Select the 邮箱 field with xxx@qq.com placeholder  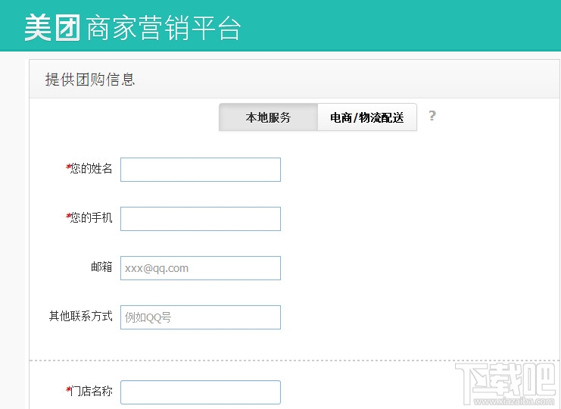coord(201,268)
